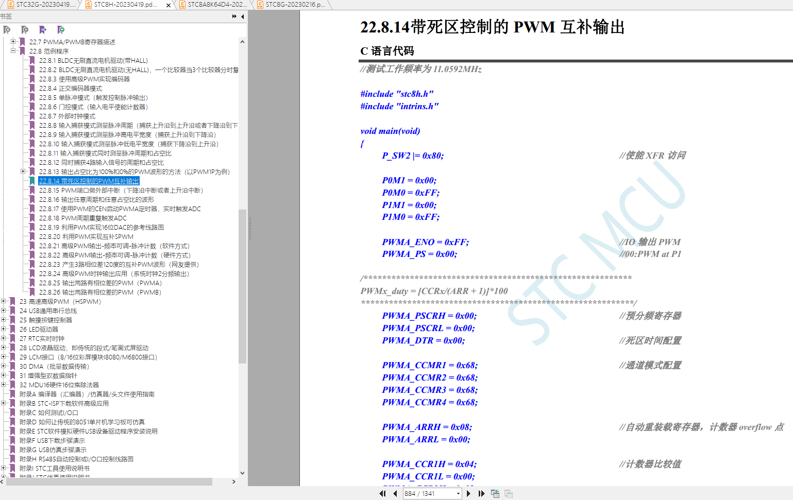Open bookmark 附录A 编译器

87,394
